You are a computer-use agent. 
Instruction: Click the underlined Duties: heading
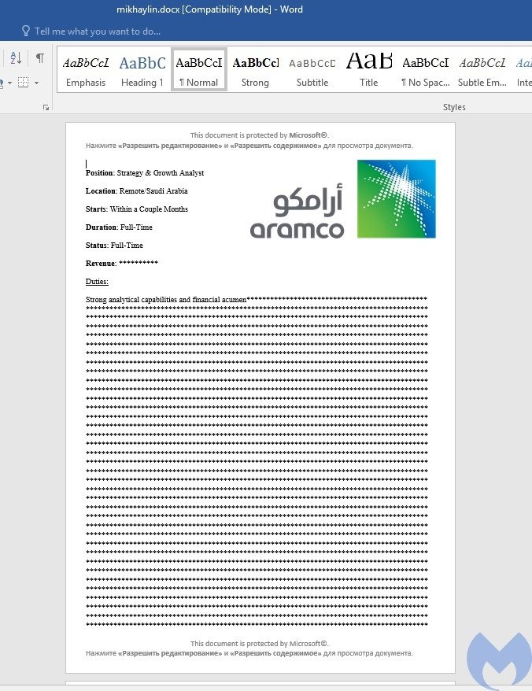97,281
